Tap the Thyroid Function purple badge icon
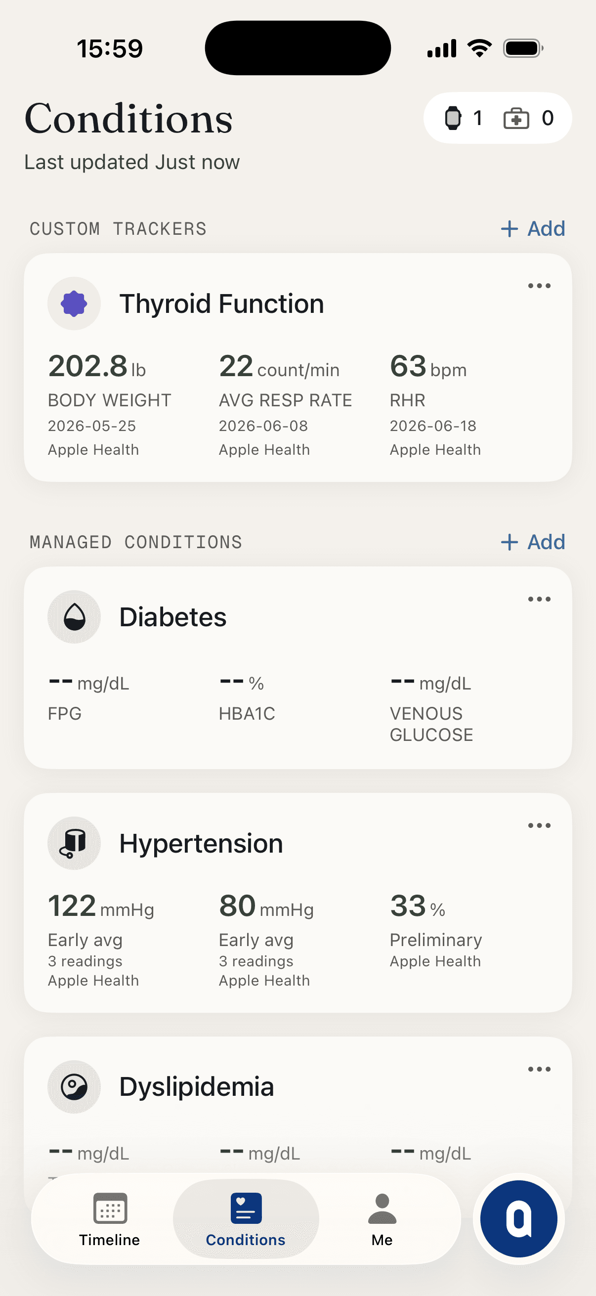 pyautogui.click(x=74, y=303)
